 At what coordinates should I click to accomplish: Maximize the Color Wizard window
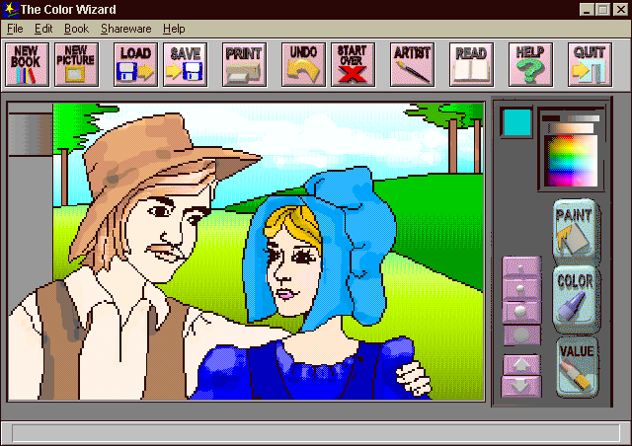[x=603, y=9]
